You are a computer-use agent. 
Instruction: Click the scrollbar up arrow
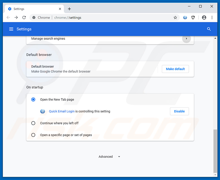[215, 38]
